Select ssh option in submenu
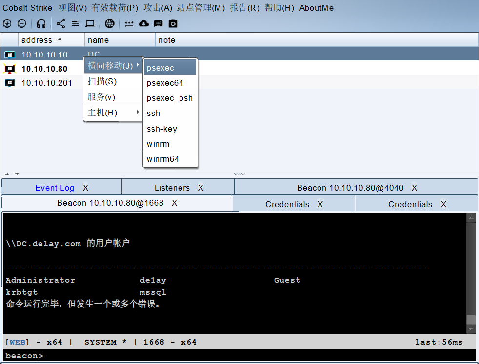 tap(170, 113)
